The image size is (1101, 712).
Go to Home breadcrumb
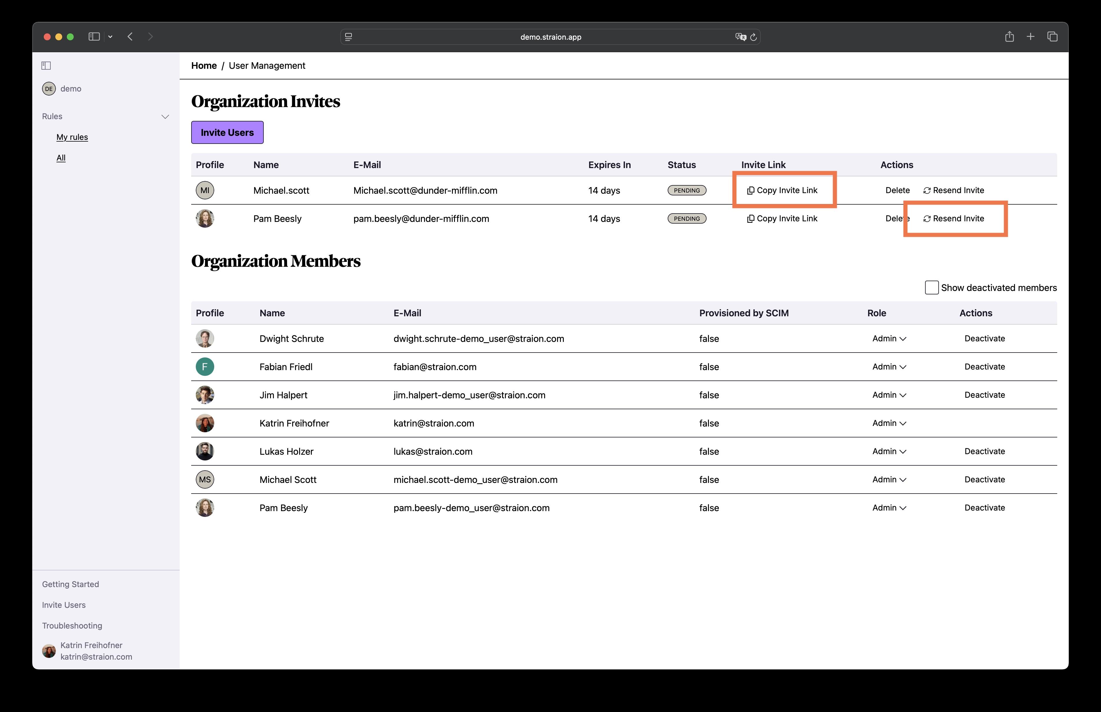(x=204, y=66)
